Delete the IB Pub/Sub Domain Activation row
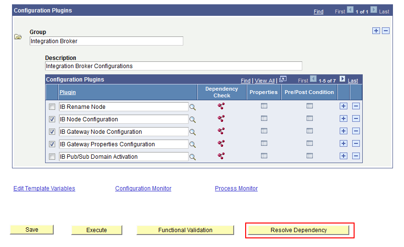The height and width of the screenshot is (247, 404). point(356,156)
